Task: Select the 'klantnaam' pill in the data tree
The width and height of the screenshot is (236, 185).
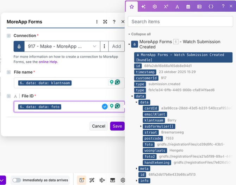Action: tap(154, 120)
